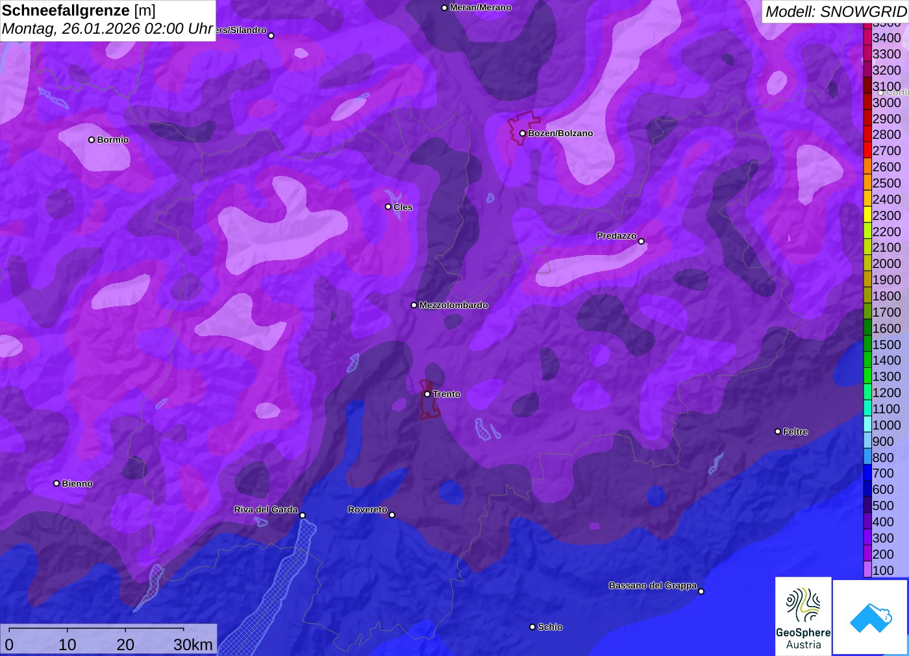Image resolution: width=909 pixels, height=656 pixels.
Task: Select the 700 blue legend swatch
Action: click(867, 473)
